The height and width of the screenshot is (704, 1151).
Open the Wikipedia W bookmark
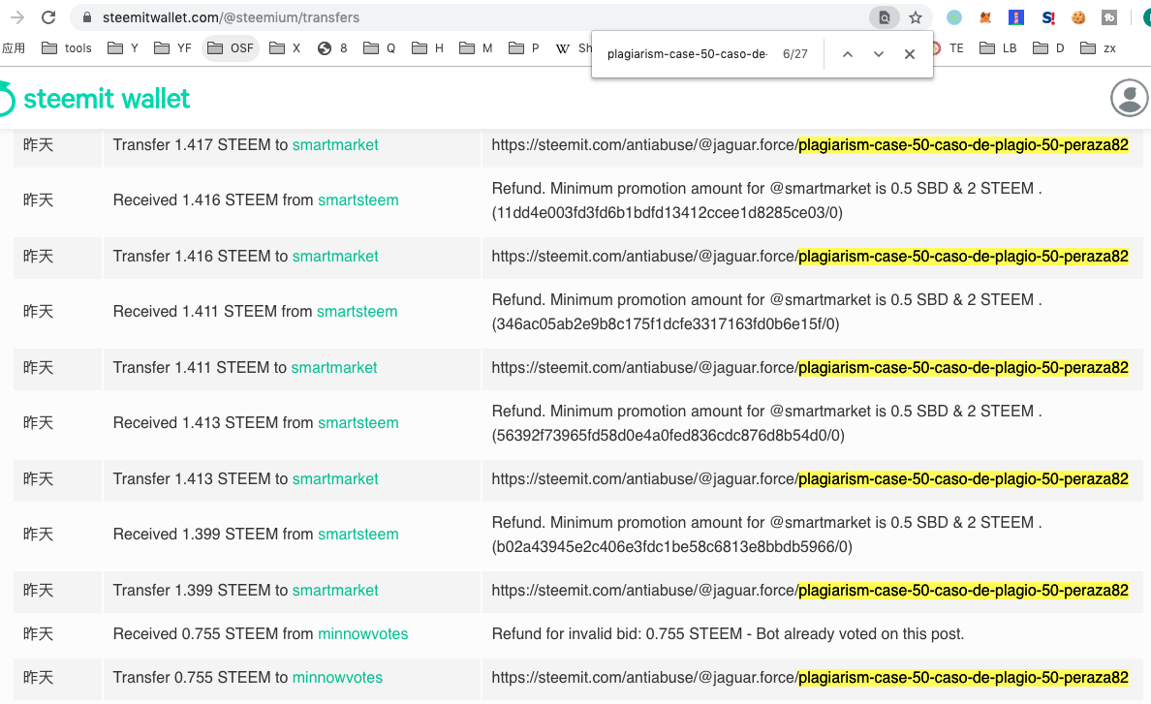pyautogui.click(x=573, y=48)
